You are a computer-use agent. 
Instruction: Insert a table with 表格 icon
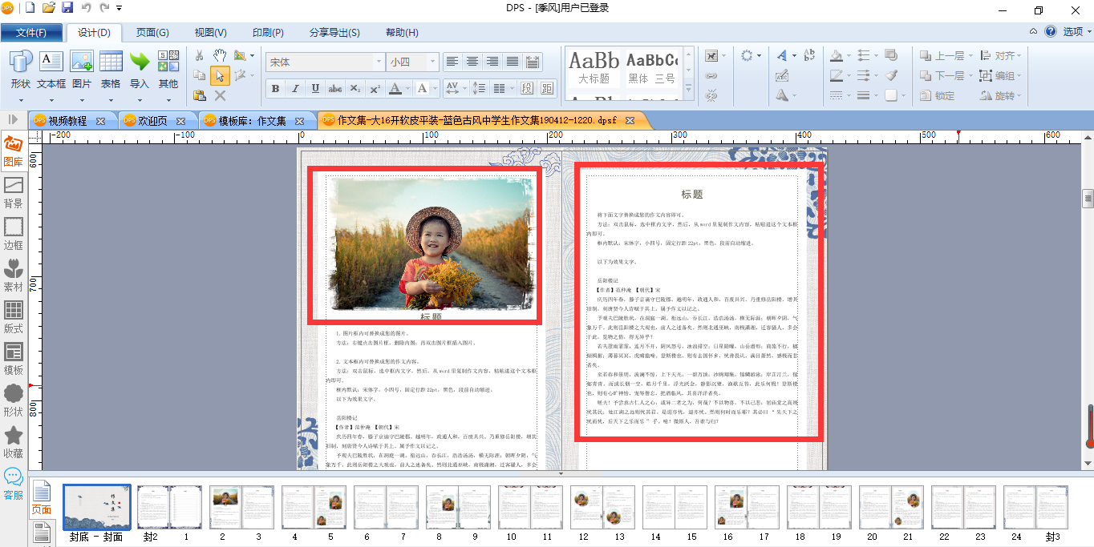tap(111, 70)
